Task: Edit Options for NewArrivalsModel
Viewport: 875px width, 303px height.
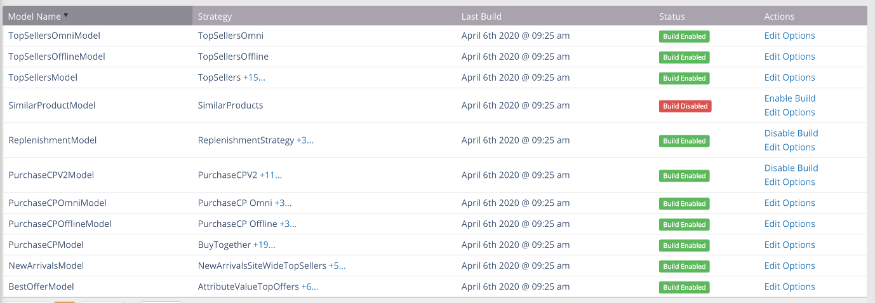Action: click(x=789, y=266)
